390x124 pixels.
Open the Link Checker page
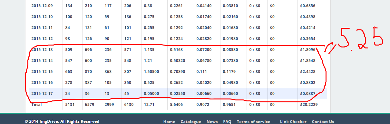click(293, 122)
